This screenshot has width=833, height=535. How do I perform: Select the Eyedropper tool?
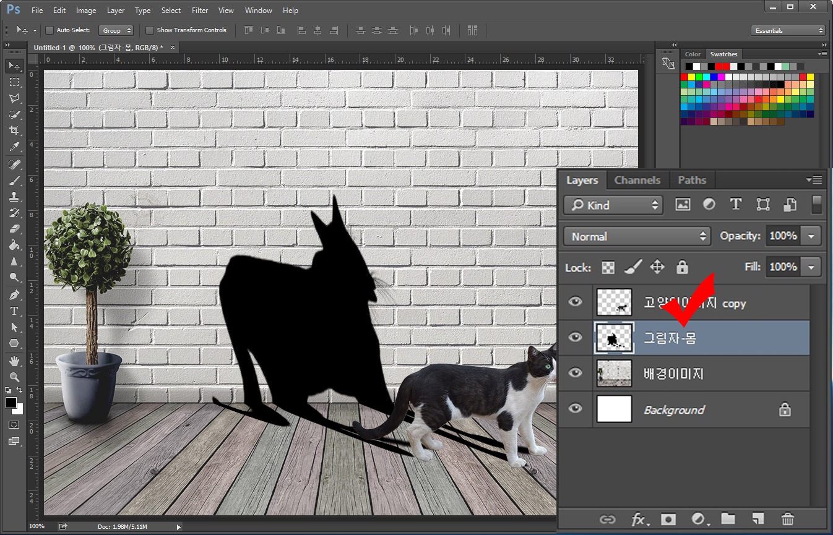pyautogui.click(x=14, y=147)
